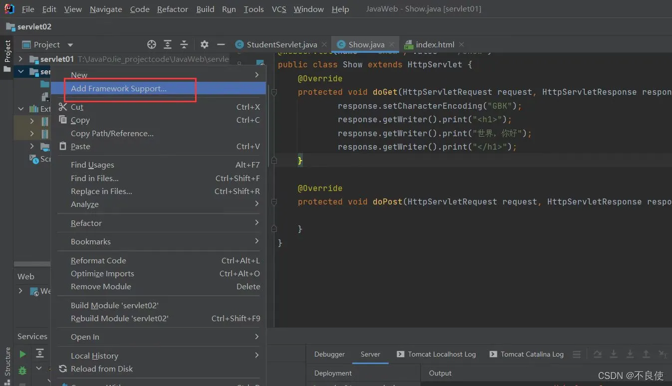672x386 pixels.
Task: Expand the Web facet tree node
Action: [x=20, y=291]
